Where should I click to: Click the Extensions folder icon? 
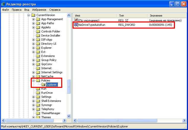(38, 56)
